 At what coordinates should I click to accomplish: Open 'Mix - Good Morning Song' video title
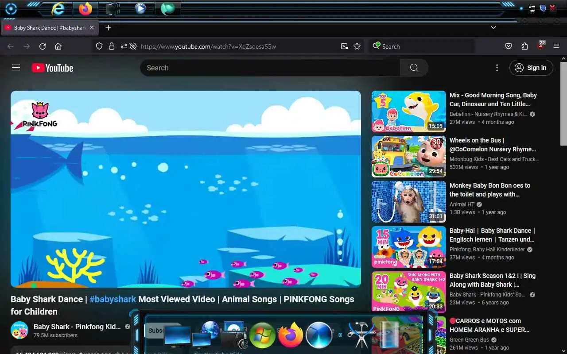(493, 100)
